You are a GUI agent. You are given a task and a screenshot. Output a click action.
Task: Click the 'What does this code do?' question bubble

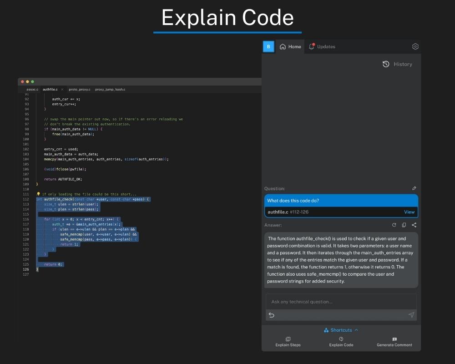tap(341, 201)
